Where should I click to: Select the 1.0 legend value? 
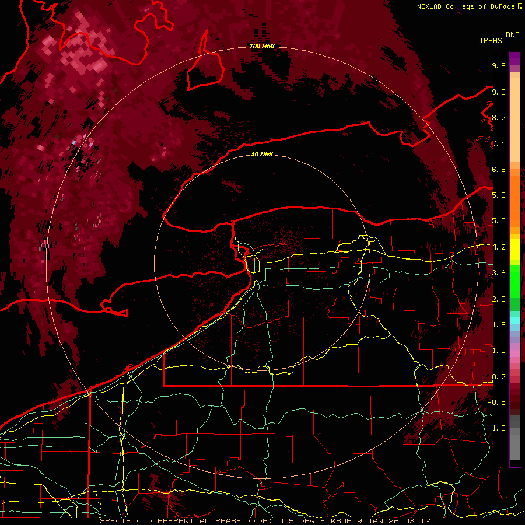[x=499, y=351]
